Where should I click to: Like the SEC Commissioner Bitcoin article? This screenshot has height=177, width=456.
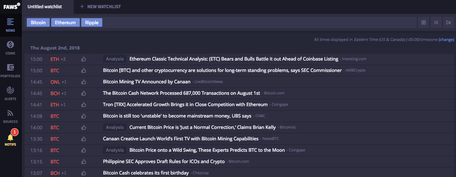click(84, 71)
